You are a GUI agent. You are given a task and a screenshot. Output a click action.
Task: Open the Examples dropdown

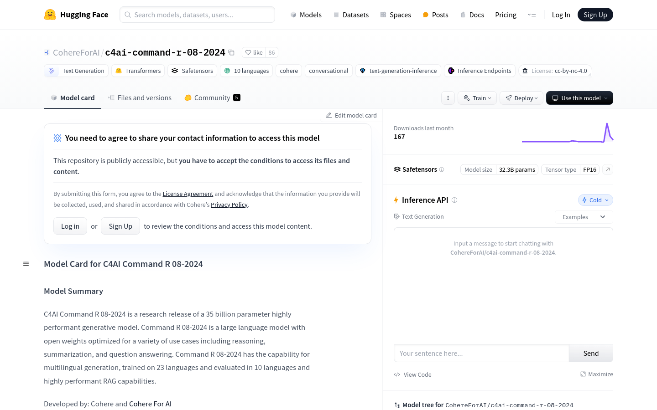click(x=584, y=217)
